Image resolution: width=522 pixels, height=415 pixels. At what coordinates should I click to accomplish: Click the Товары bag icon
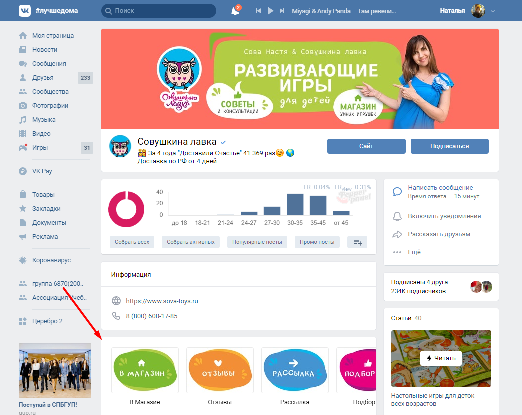[x=23, y=195]
